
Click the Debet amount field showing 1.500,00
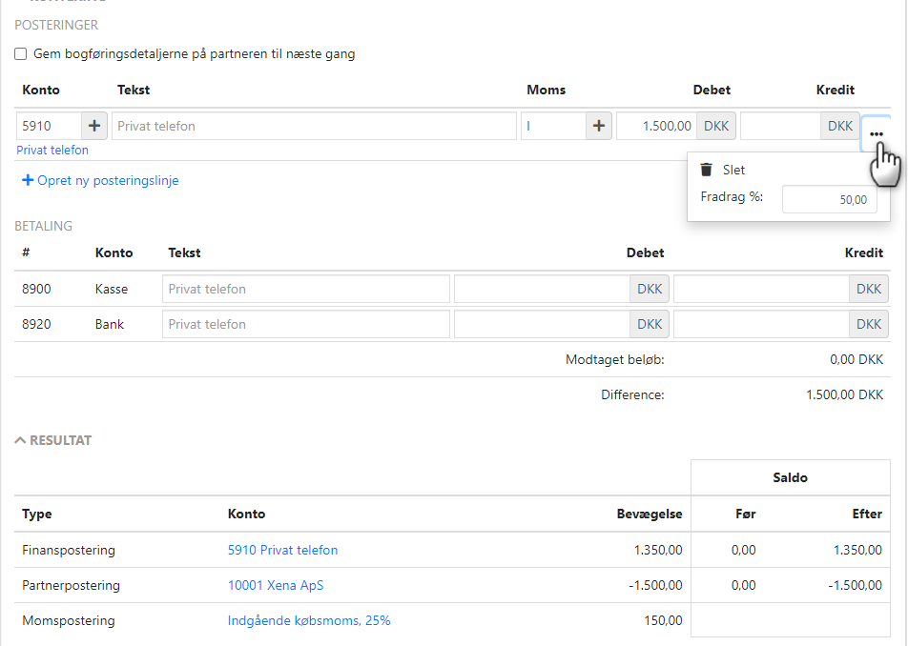(656, 126)
